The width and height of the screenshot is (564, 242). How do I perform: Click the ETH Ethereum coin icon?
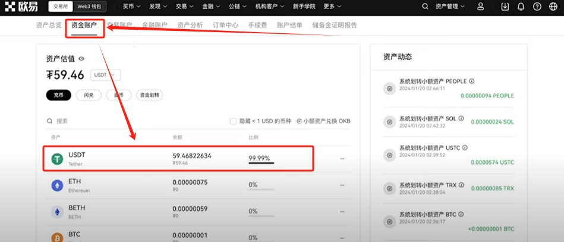57,186
